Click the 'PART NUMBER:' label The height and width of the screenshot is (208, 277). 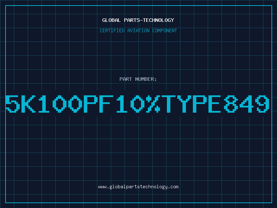[x=138, y=79]
